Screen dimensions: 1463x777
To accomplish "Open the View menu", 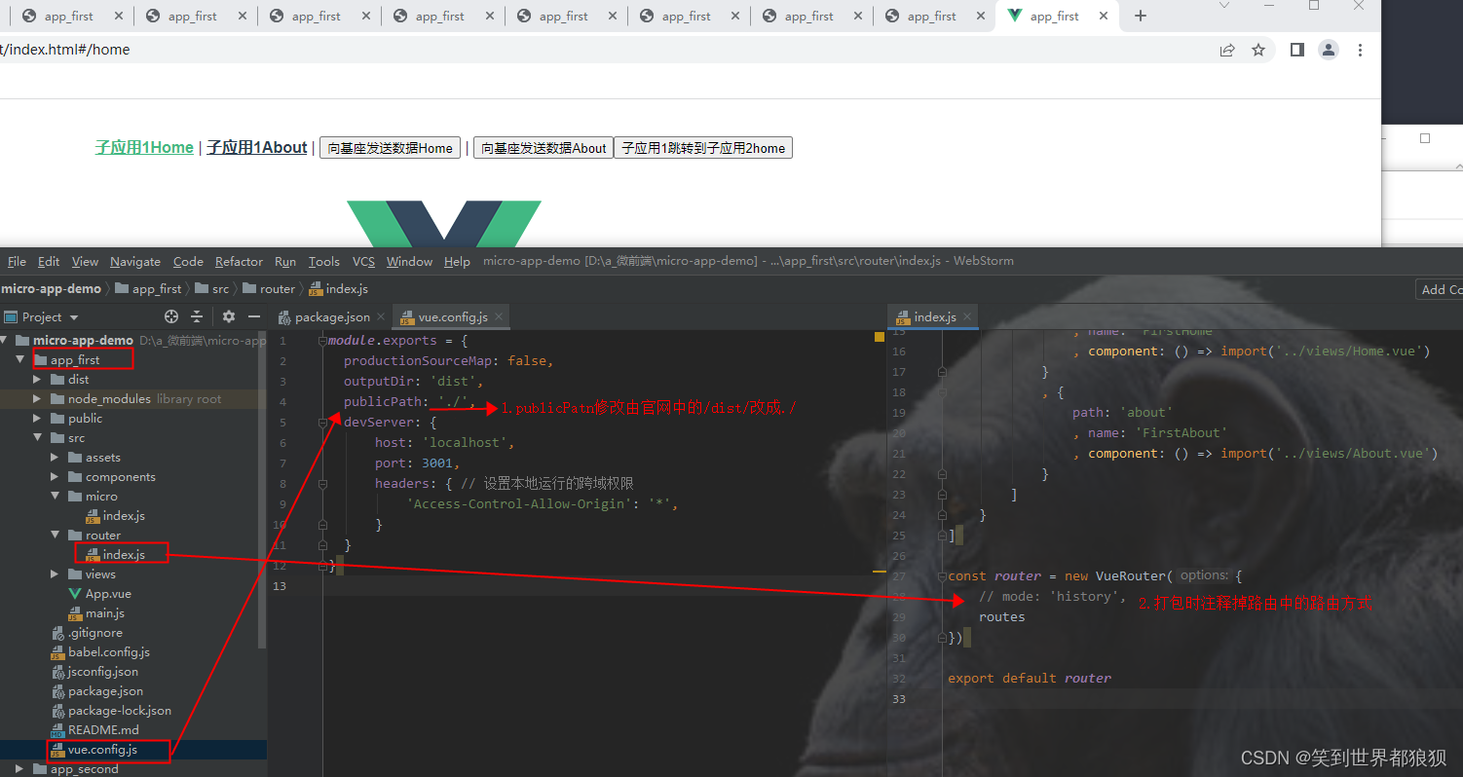I will click(85, 261).
